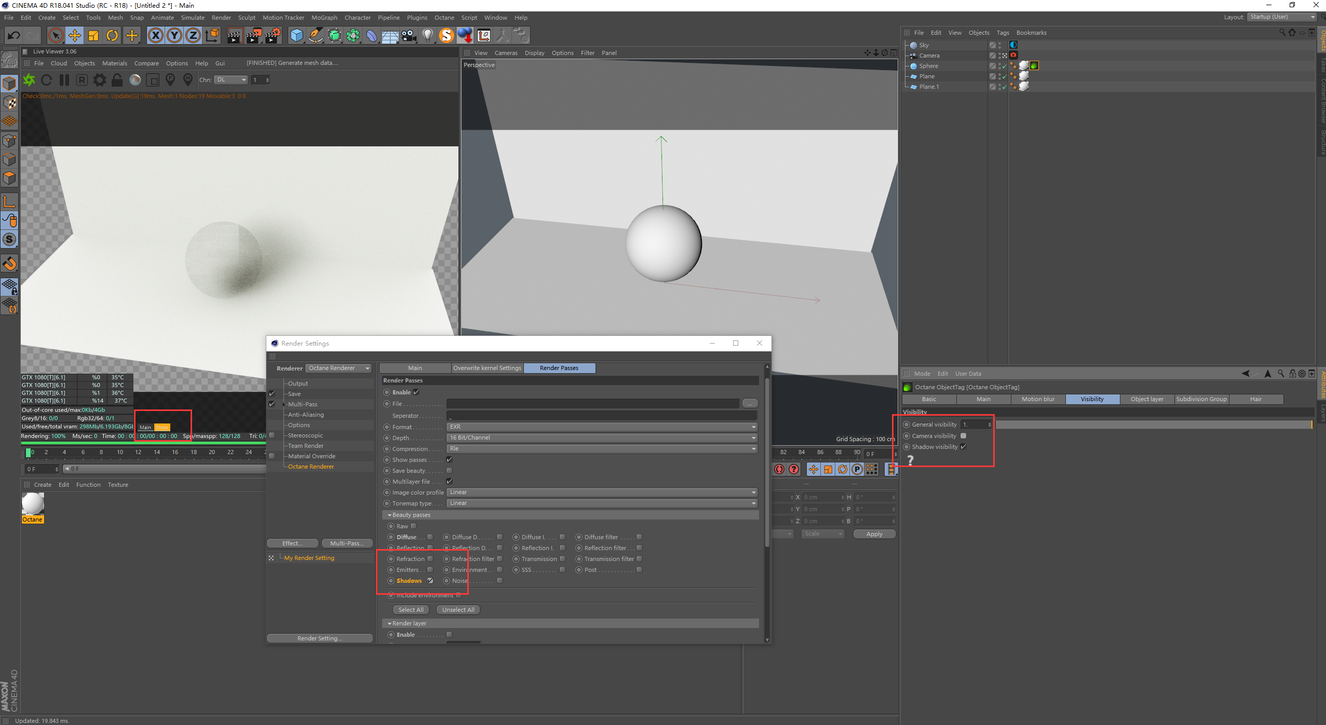The width and height of the screenshot is (1326, 725).
Task: Open the Format EXR dropdown
Action: (601, 427)
